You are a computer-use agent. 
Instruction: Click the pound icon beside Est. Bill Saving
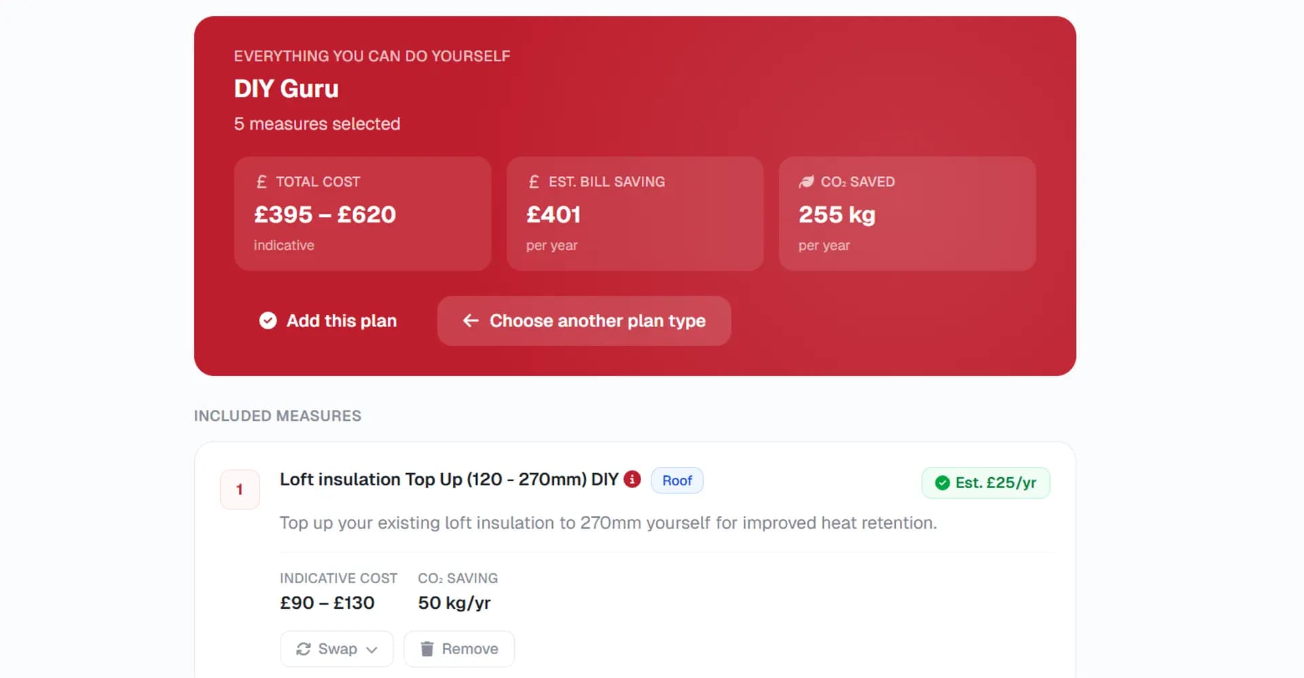(x=534, y=182)
